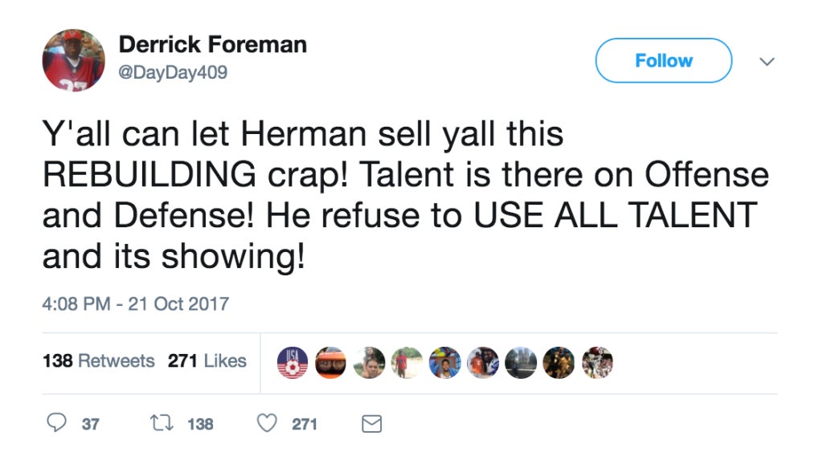Expand the tweet options chevron
Screen dimensions: 823x472
coord(767,61)
